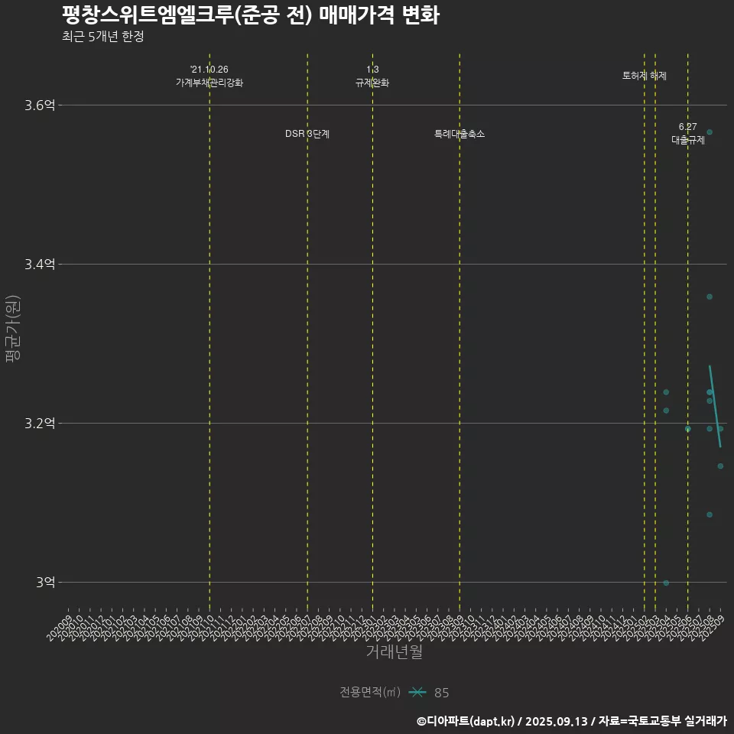This screenshot has height=734, width=734.
Task: Click the highest data point near 3.57억
Action: [x=710, y=132]
